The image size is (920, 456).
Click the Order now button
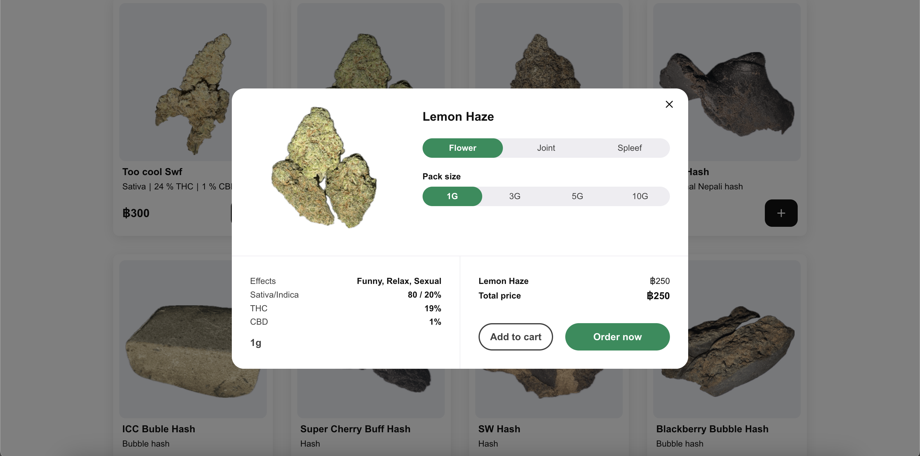617,337
